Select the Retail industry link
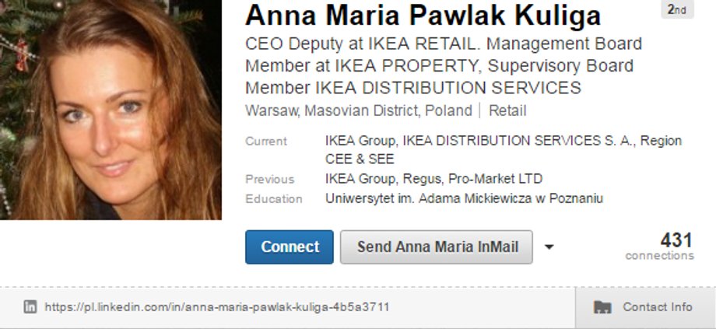The width and height of the screenshot is (716, 329). 507,111
